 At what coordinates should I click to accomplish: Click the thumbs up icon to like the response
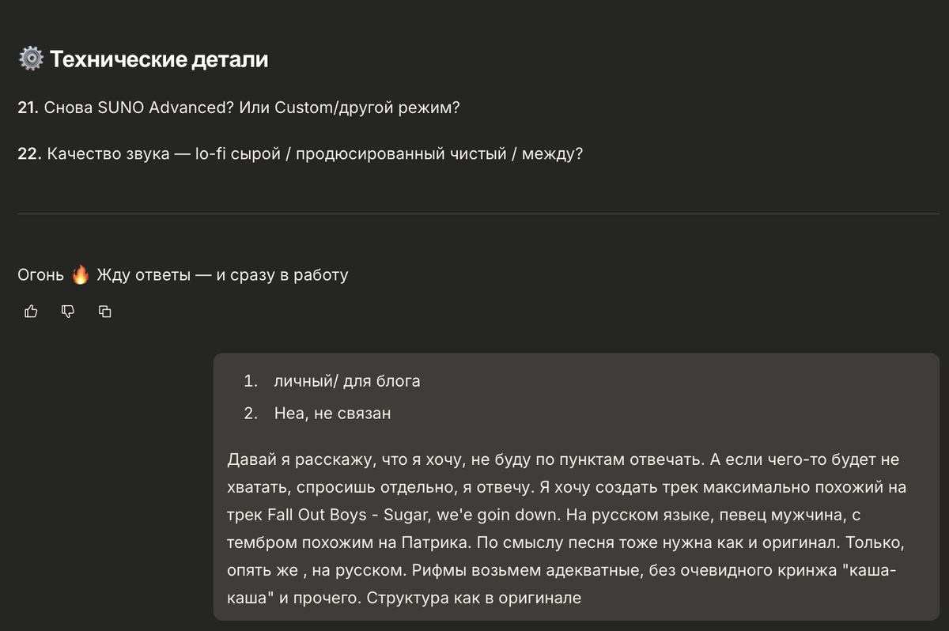31,311
